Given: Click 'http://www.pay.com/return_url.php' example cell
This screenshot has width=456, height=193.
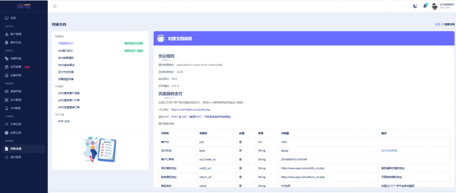Looking at the screenshot, I should 329,177.
